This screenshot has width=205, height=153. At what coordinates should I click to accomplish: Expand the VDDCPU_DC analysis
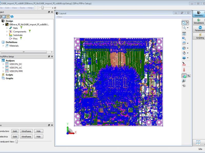(4, 64)
